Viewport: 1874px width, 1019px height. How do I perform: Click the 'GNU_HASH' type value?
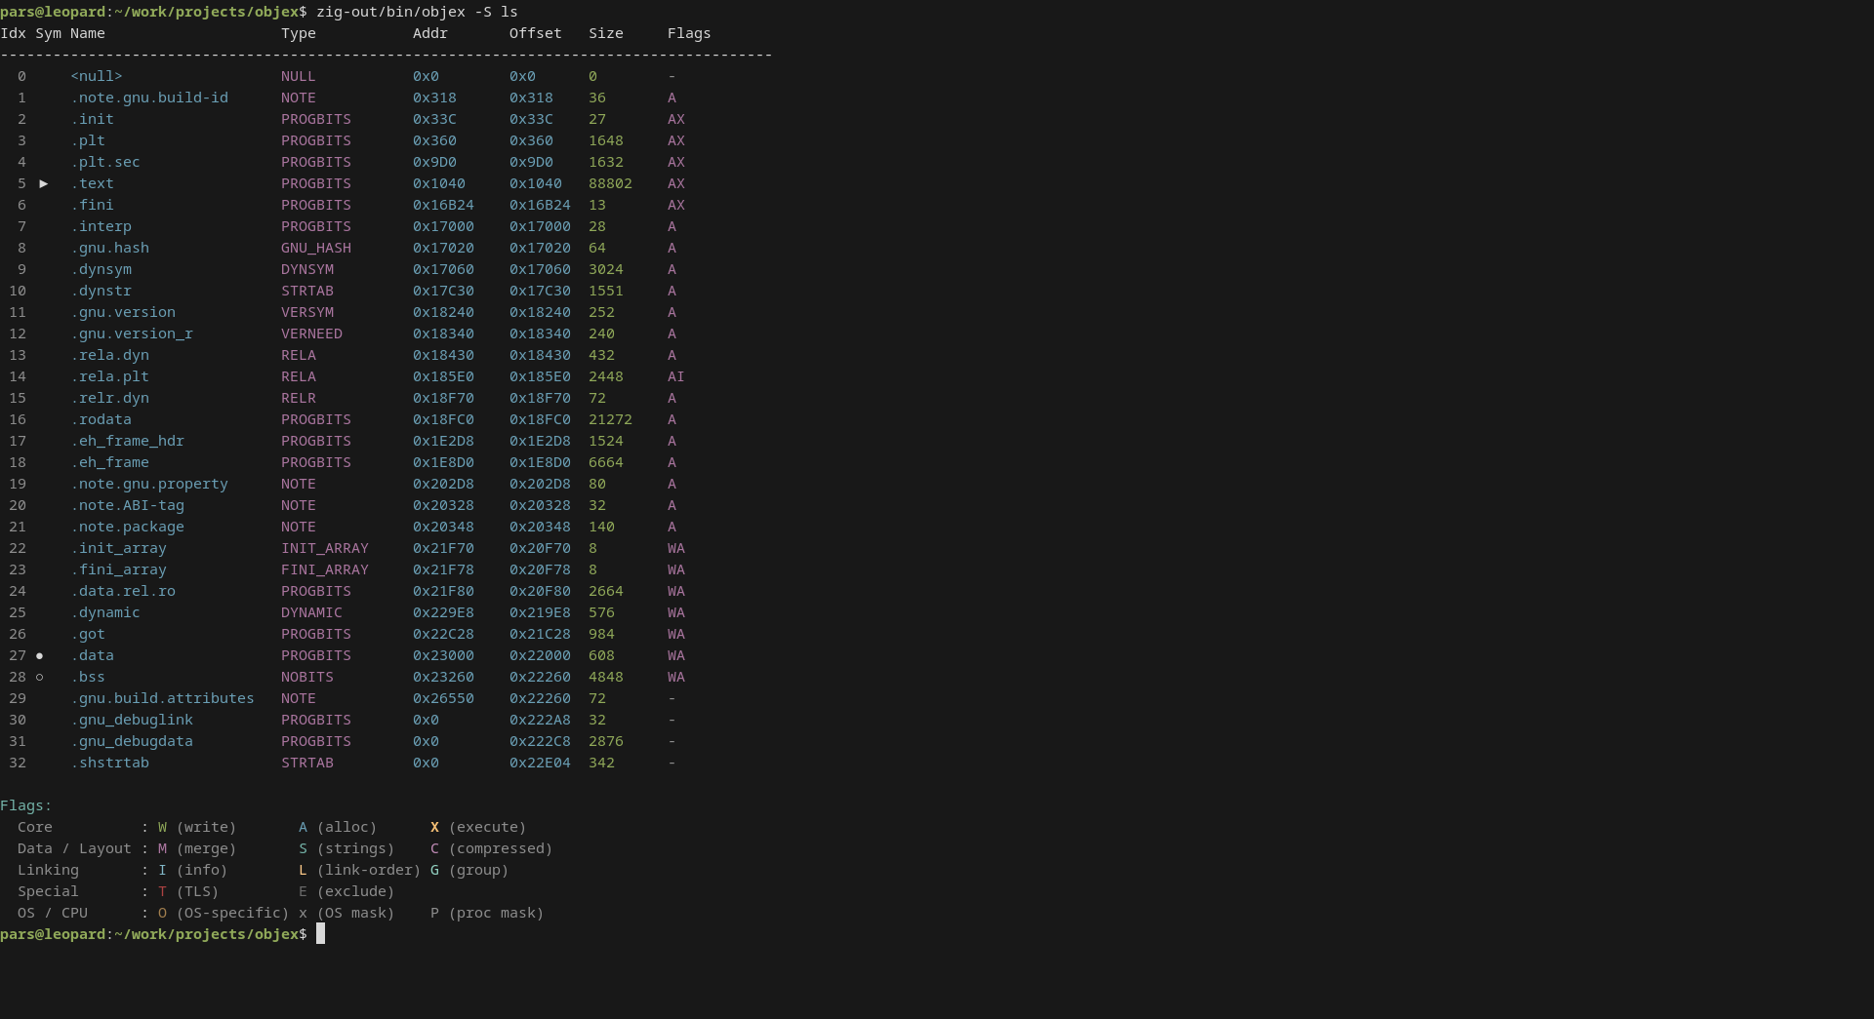pos(316,248)
